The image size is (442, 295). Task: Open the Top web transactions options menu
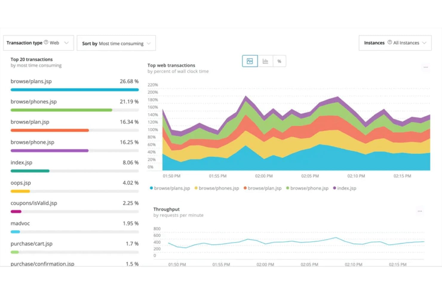[x=426, y=67]
